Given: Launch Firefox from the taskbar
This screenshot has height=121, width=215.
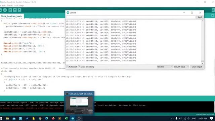Looking at the screenshot, I should click(x=53, y=118).
